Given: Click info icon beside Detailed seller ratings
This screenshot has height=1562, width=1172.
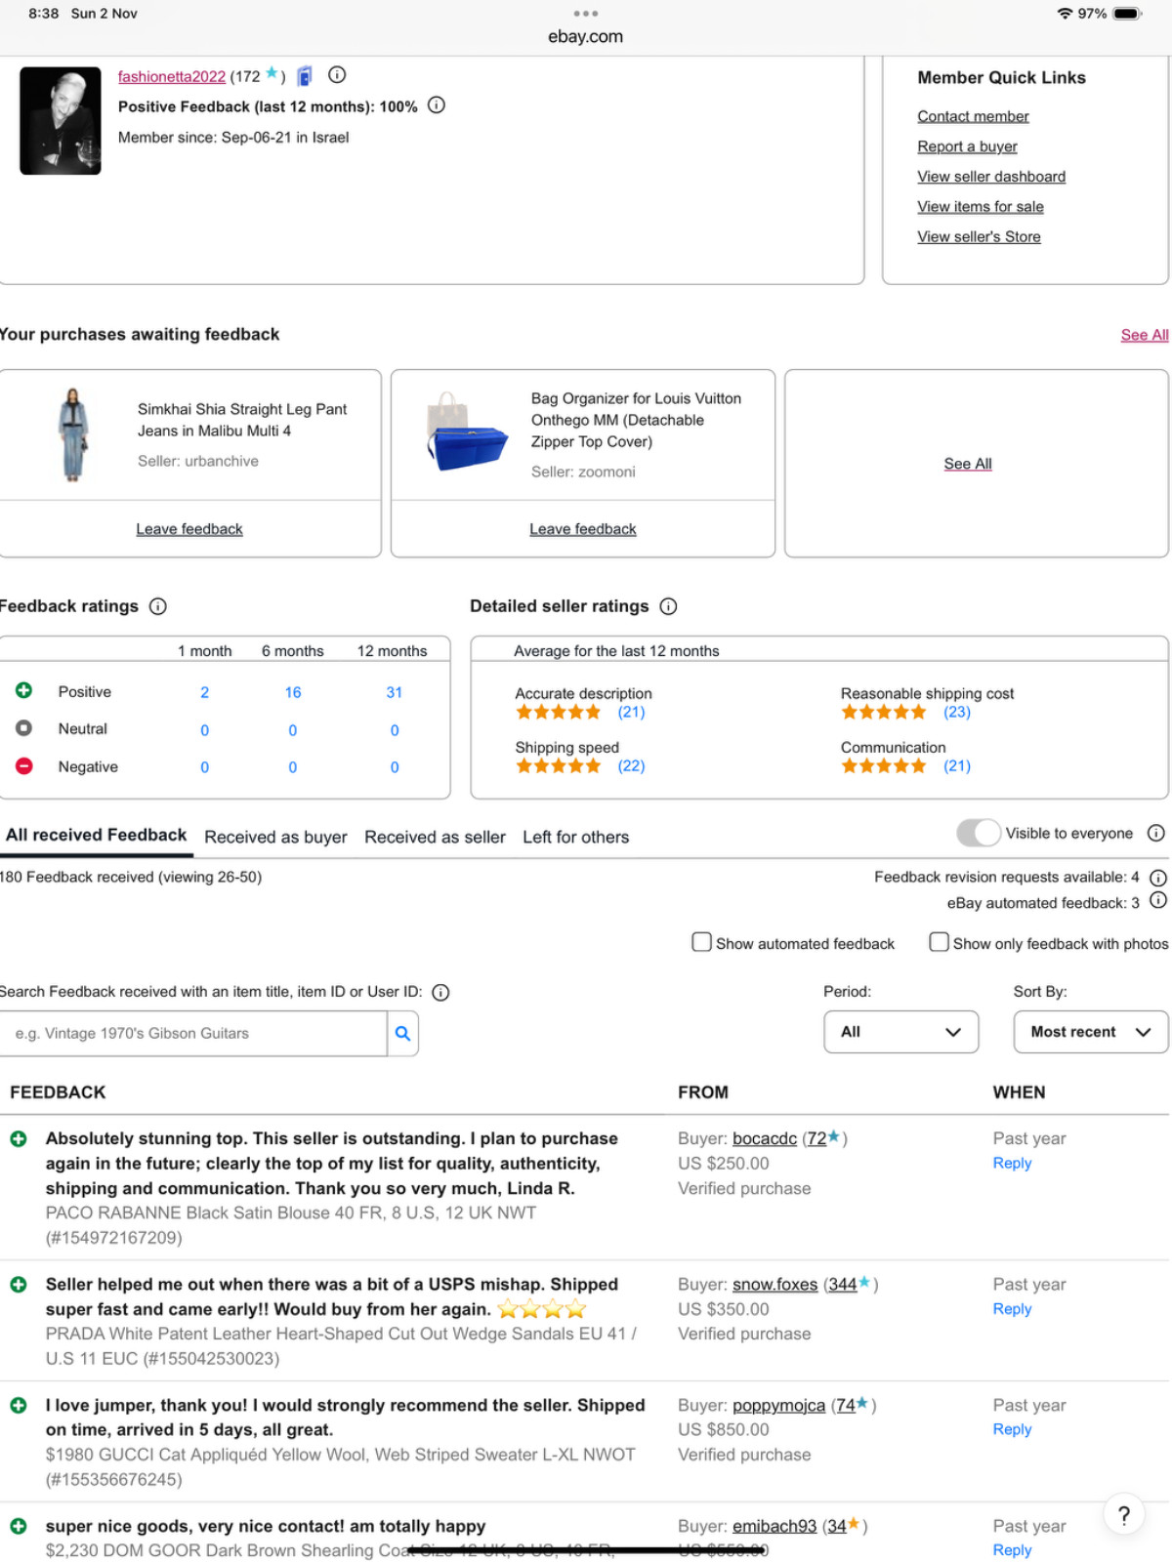Looking at the screenshot, I should tap(668, 606).
